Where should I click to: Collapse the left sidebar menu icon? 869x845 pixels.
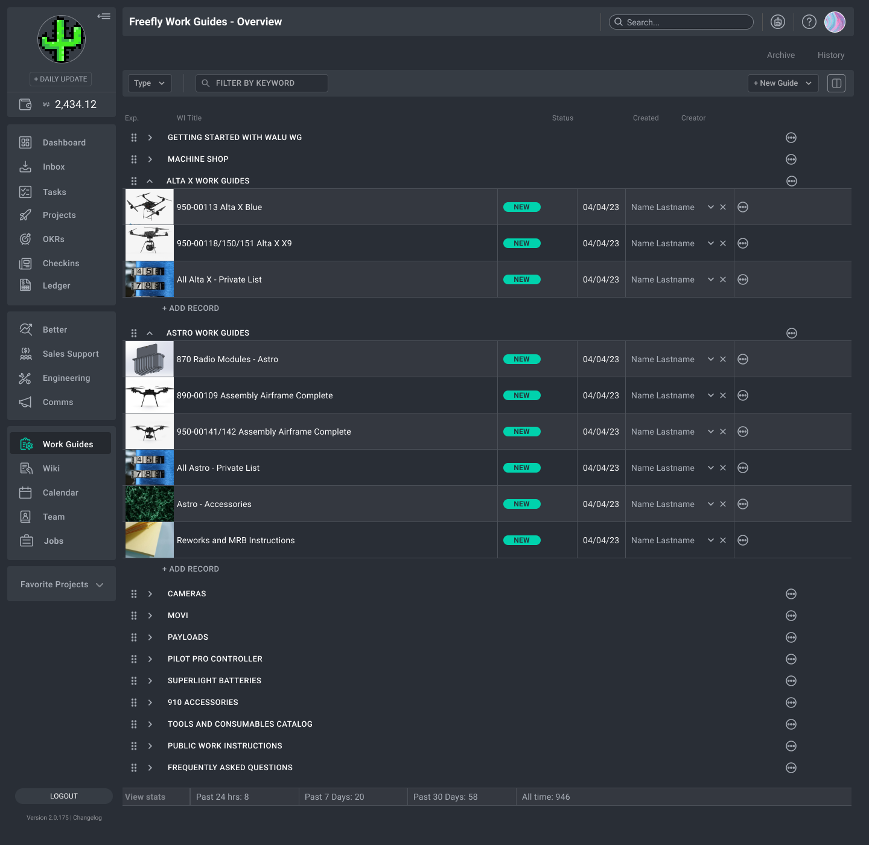point(104,16)
